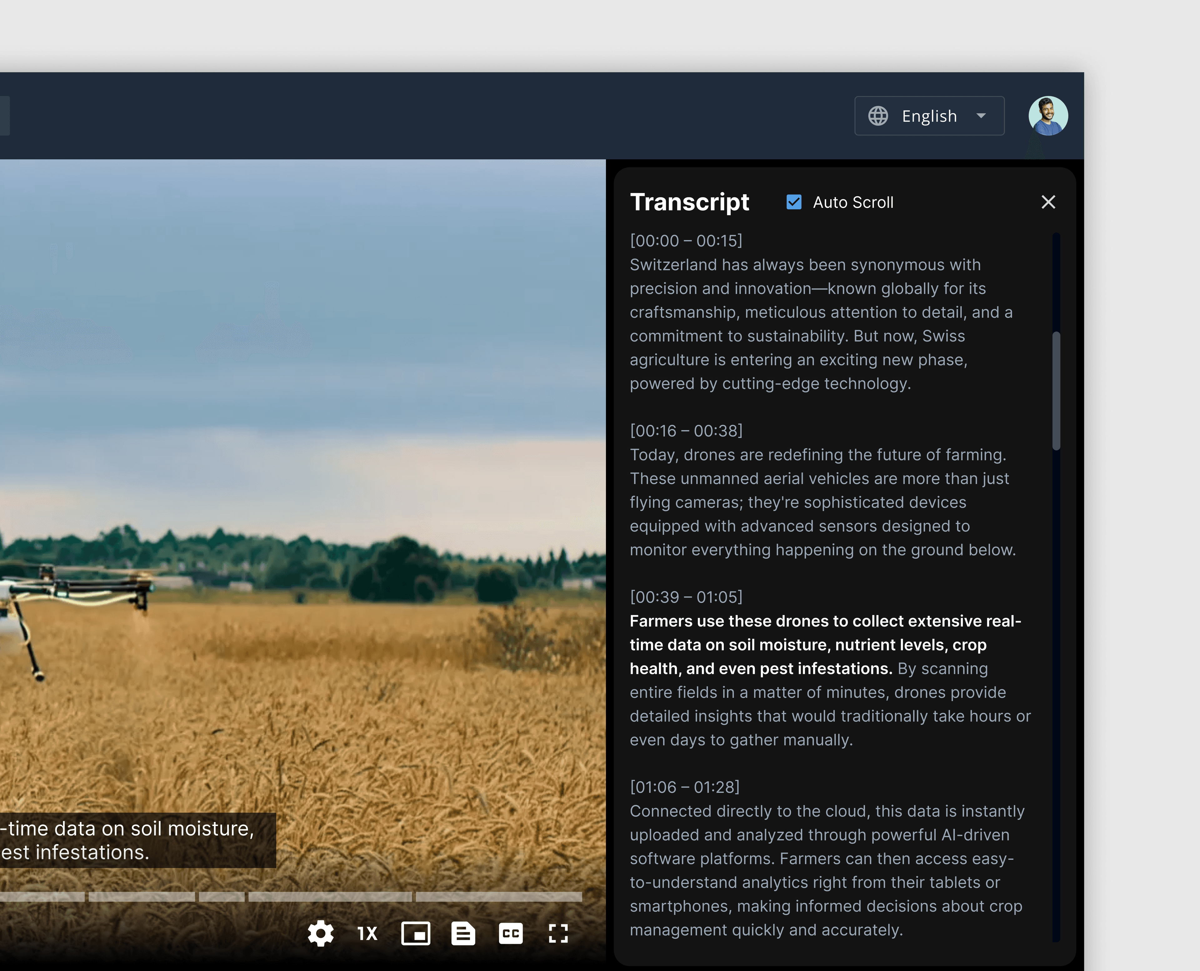Click the Auto Scroll label text
1200x971 pixels.
(853, 202)
